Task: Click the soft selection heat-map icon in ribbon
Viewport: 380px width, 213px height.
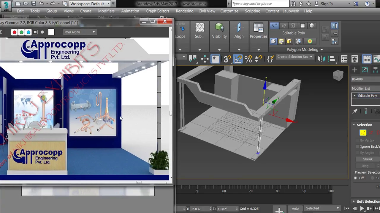Action: 310,41
